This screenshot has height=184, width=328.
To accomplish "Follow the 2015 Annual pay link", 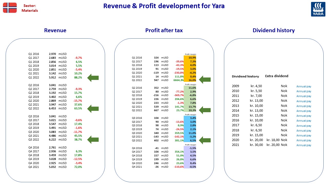I will (304, 116).
